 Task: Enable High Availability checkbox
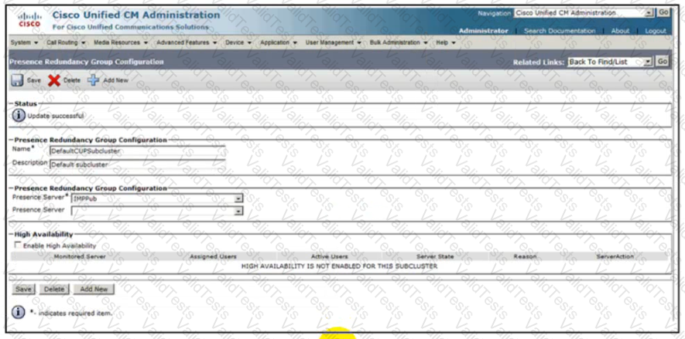coord(18,245)
